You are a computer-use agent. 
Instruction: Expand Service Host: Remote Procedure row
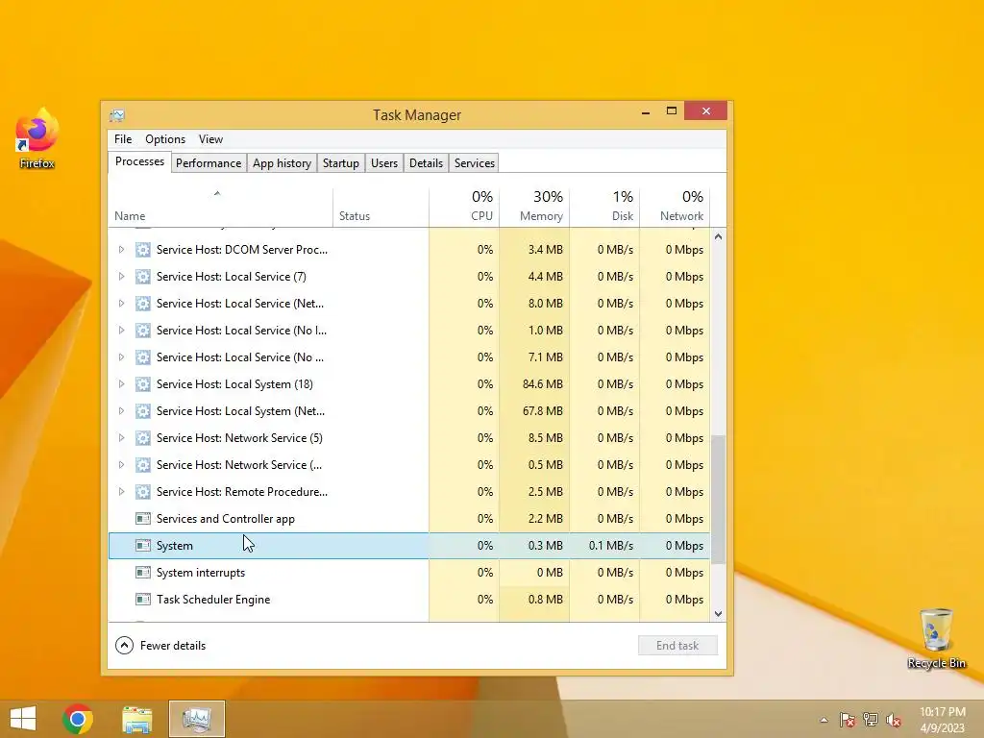click(121, 492)
